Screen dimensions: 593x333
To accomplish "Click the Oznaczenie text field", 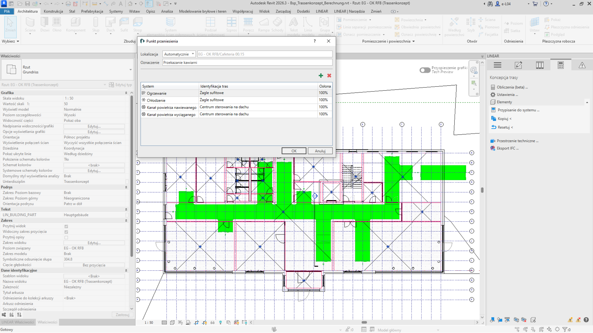I will click(247, 63).
